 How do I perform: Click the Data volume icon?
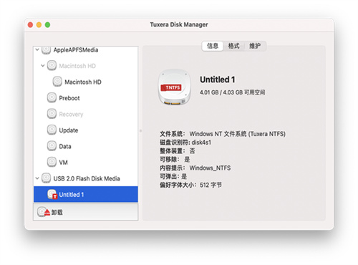[x=52, y=146]
